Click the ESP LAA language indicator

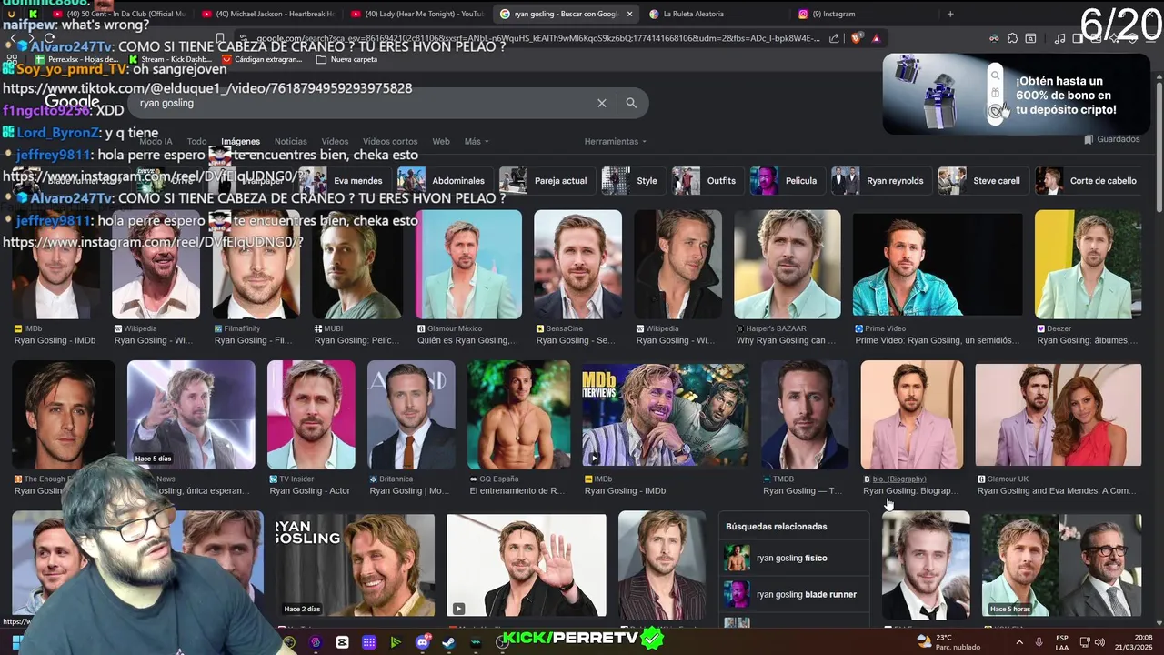1062,642
